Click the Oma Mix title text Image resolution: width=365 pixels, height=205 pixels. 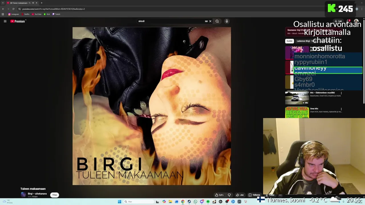pyautogui.click(x=314, y=109)
